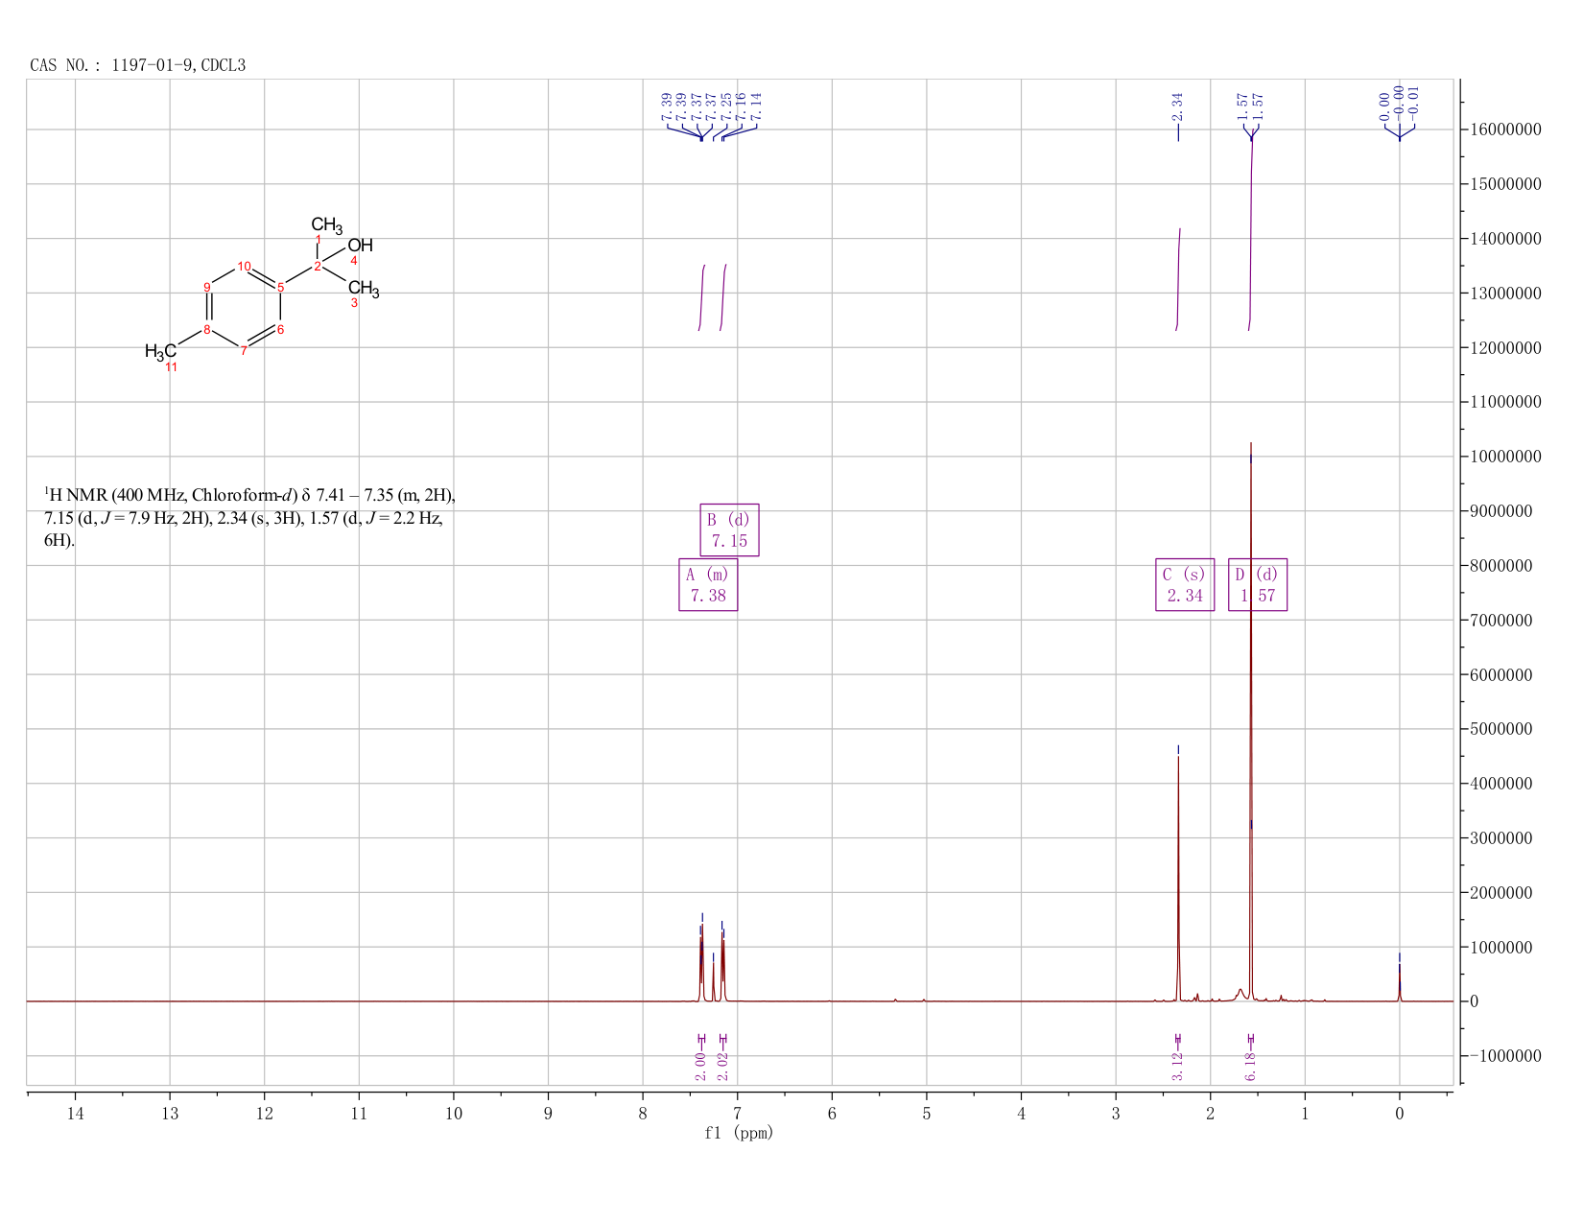Click the y-axis value '16000000'
Viewport: 1583px width, 1223px height.
1505,129
